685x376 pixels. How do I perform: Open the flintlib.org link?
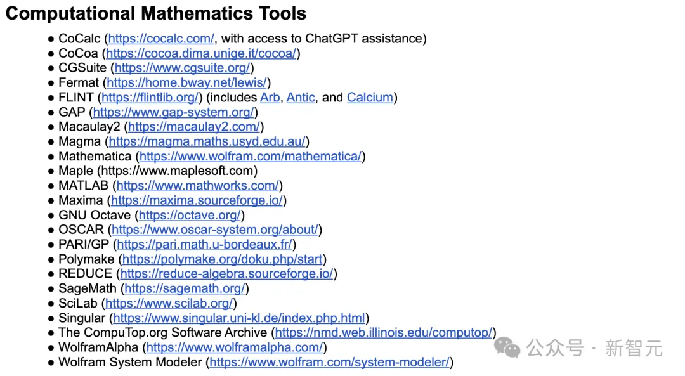coord(150,98)
